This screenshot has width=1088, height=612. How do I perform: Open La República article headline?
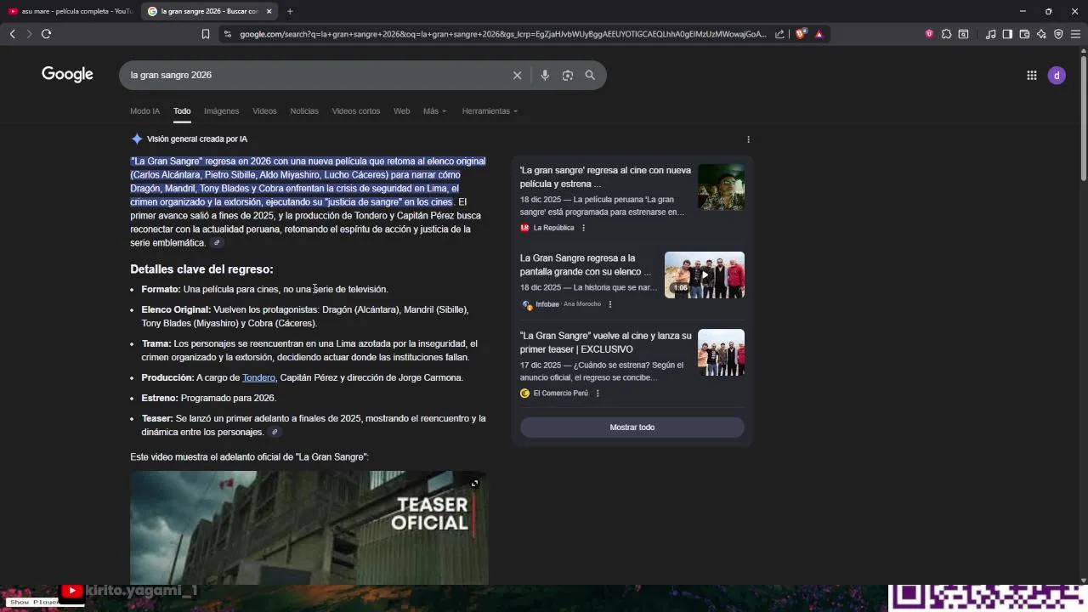(x=605, y=177)
